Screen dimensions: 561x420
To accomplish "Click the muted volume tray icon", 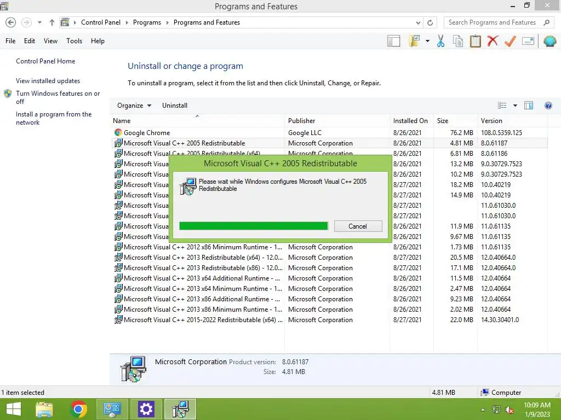I will (x=510, y=410).
